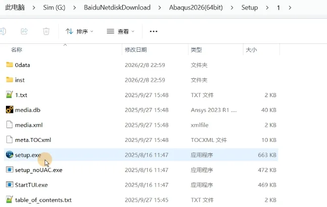This screenshot has height=207, width=327.
Task: Click the xmlfile type cell
Action: (x=199, y=125)
